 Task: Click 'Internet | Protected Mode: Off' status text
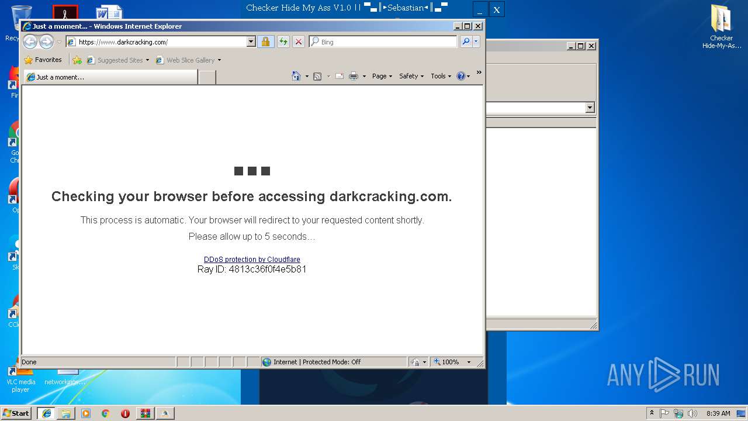coord(317,362)
